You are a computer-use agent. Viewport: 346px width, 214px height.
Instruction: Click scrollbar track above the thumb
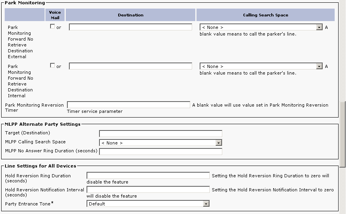point(342,51)
